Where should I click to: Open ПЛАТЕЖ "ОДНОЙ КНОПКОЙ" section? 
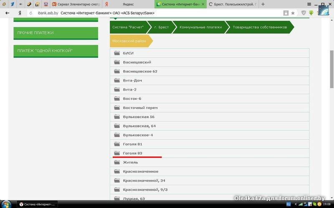coord(56,51)
